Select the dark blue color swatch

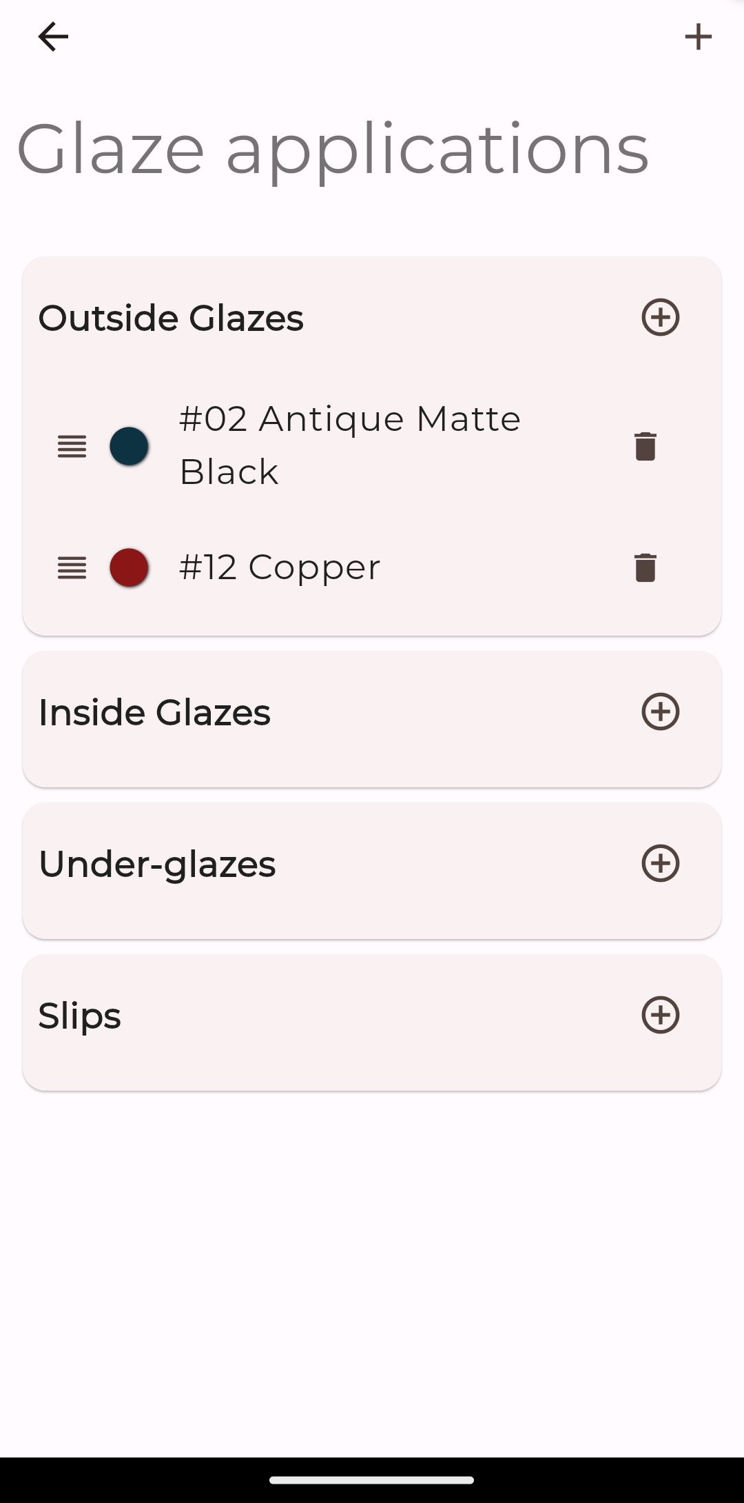(x=130, y=446)
